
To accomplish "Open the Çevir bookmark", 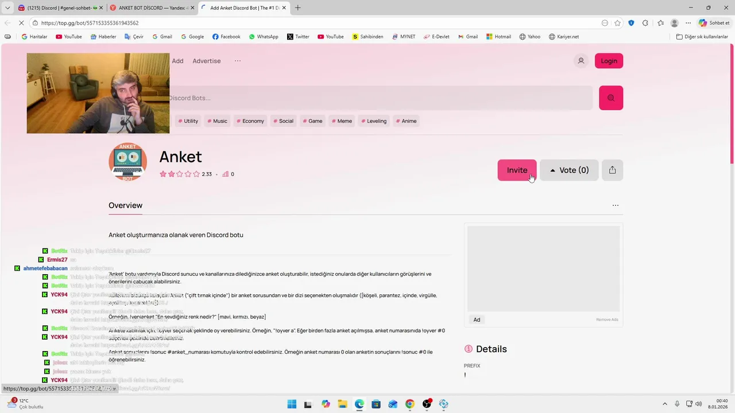I will coord(133,37).
